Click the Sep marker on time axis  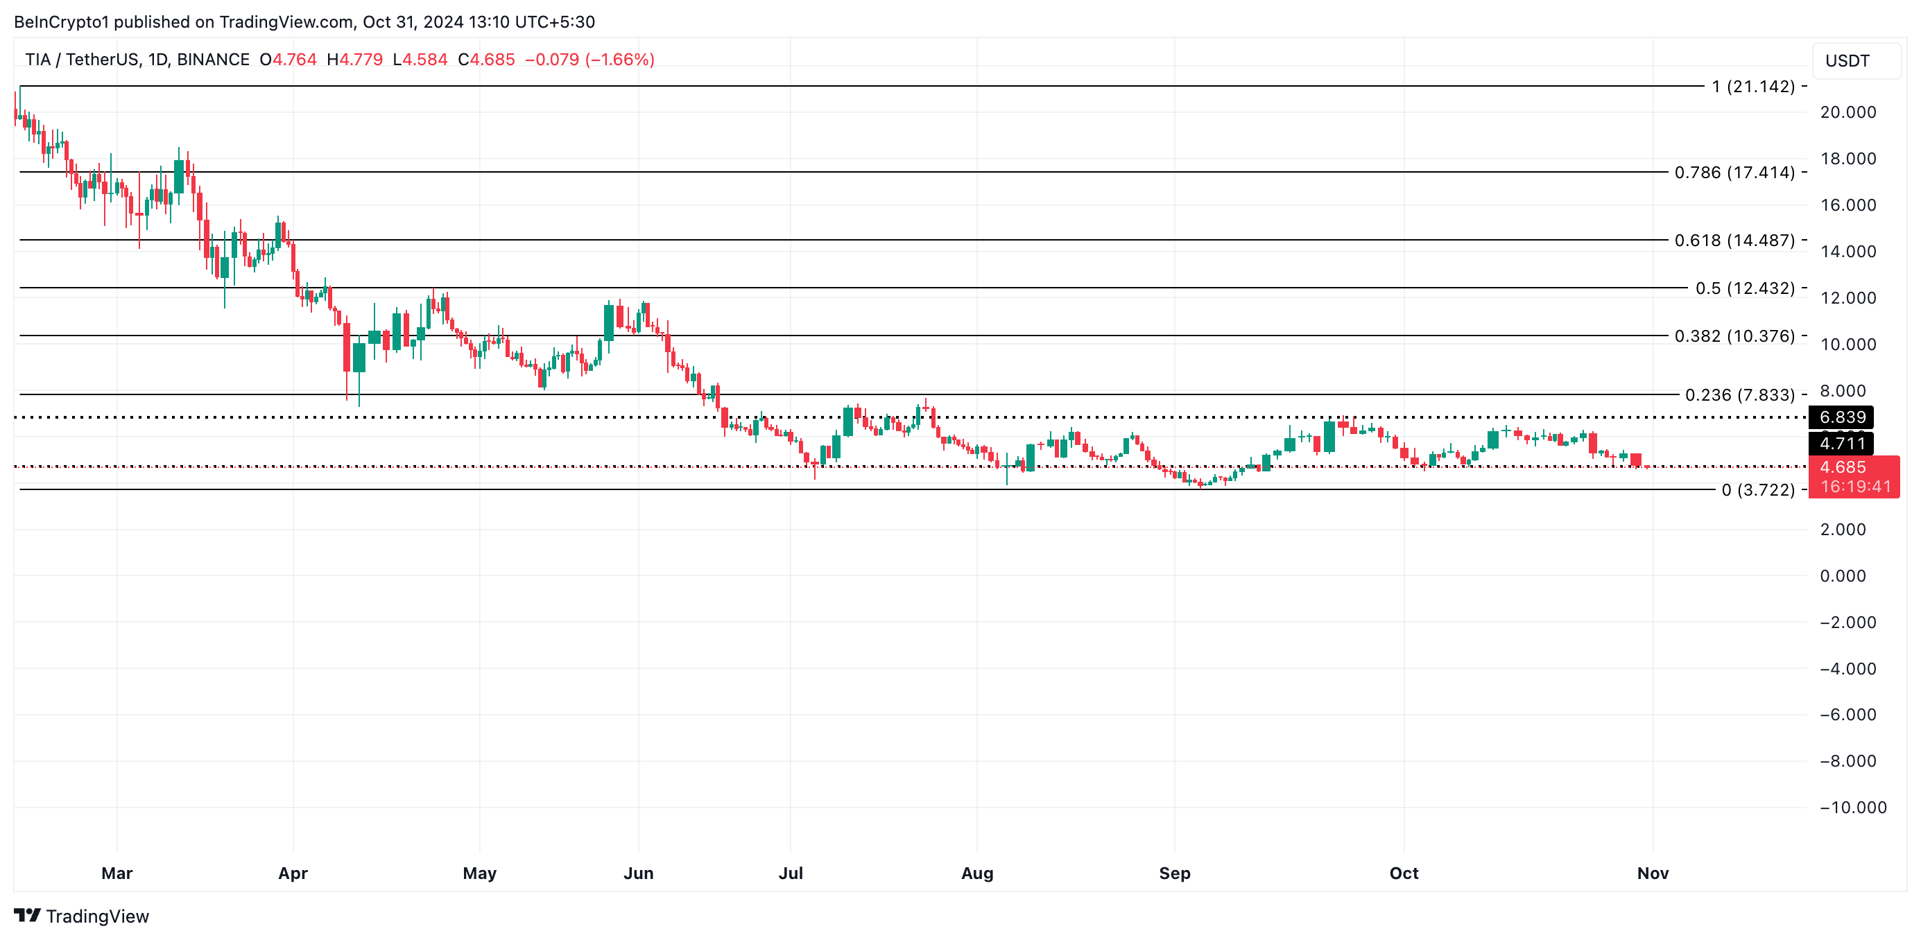click(1174, 873)
